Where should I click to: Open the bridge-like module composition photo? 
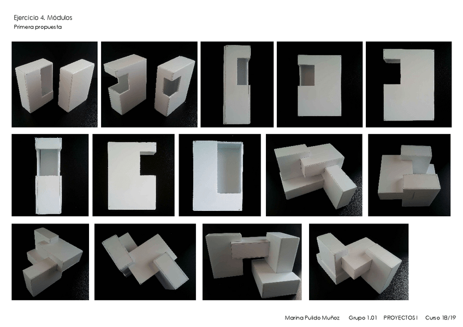pyautogui.click(x=252, y=262)
